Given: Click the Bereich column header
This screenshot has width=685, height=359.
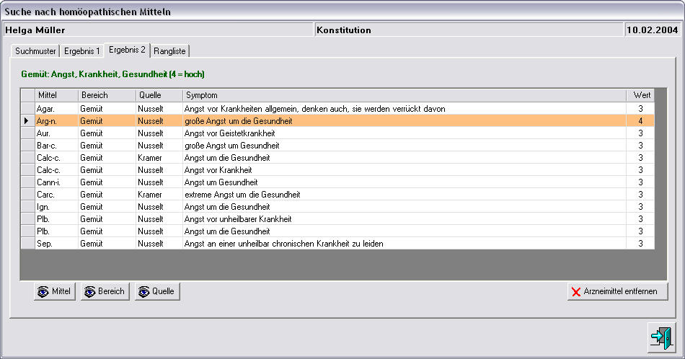Looking at the screenshot, I should tap(106, 95).
